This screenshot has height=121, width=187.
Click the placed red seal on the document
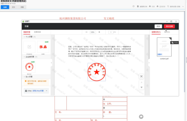click(x=97, y=72)
